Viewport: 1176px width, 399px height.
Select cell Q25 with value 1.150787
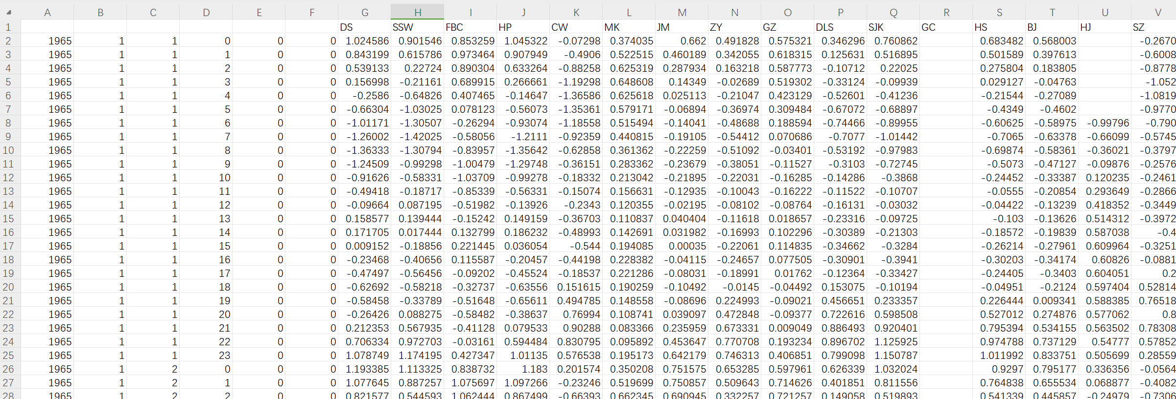tap(893, 356)
